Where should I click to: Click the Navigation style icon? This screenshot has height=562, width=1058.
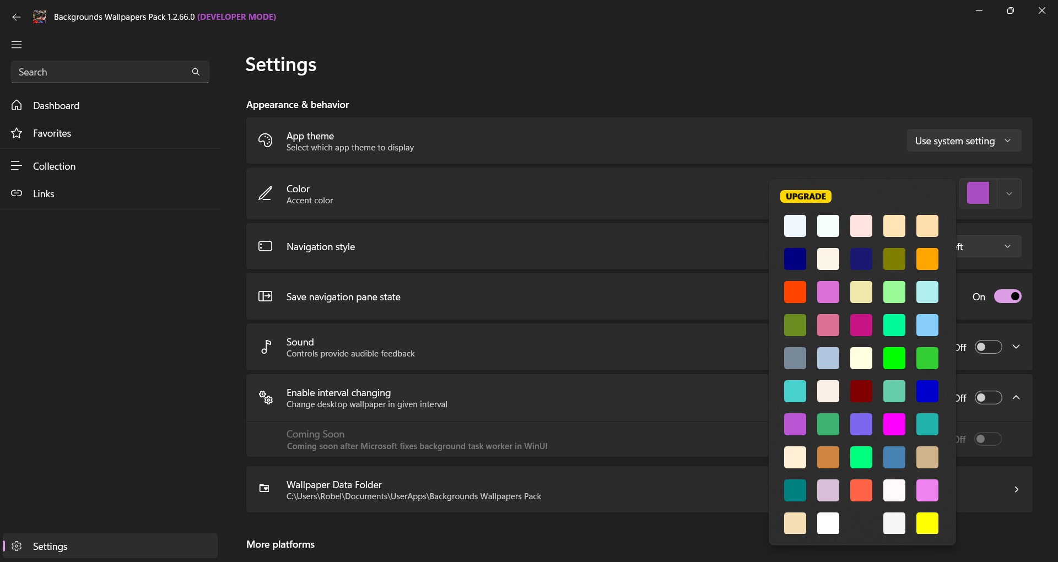[x=265, y=246]
